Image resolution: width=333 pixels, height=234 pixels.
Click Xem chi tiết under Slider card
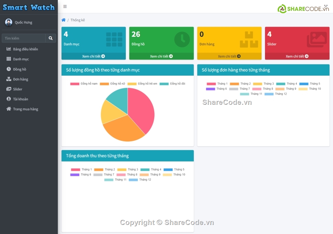click(297, 56)
